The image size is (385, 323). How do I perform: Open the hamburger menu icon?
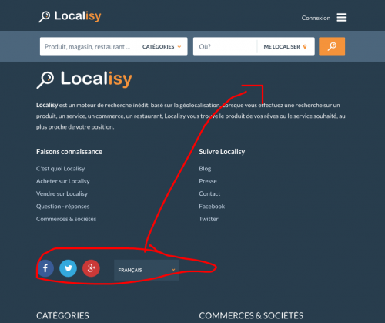click(342, 18)
